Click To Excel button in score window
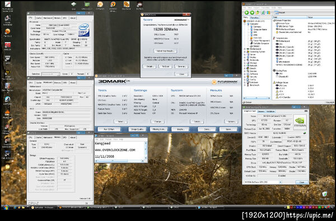The image size is (336, 221). [x=165, y=67]
